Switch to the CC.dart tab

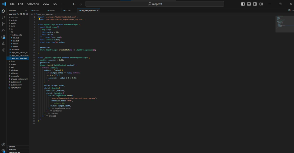tap(68, 10)
